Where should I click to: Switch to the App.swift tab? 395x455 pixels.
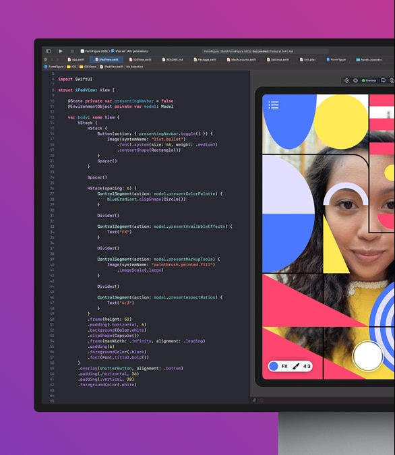click(x=76, y=59)
